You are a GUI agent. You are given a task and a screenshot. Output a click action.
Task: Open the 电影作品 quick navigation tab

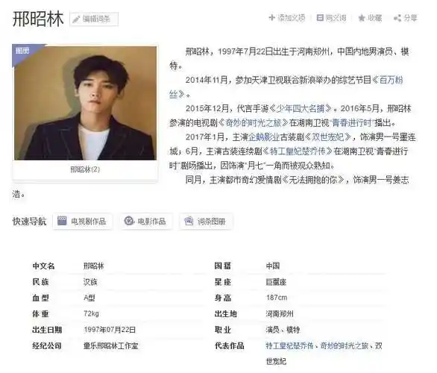[x=146, y=222]
